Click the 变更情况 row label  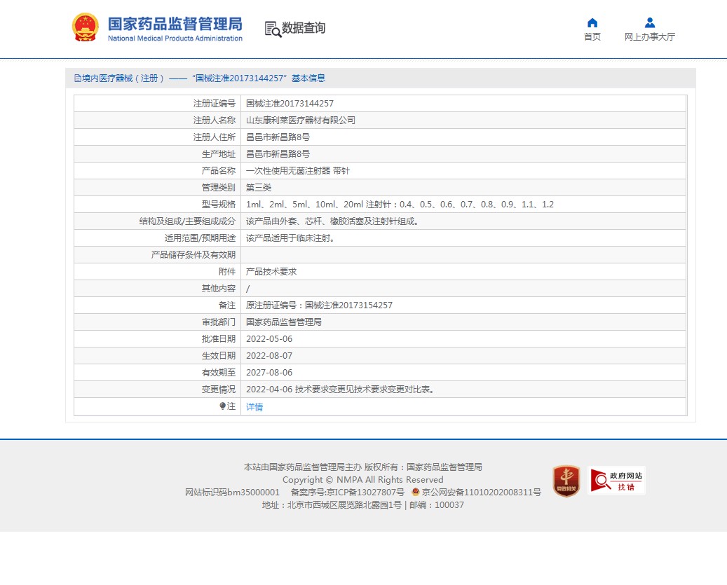click(x=219, y=390)
